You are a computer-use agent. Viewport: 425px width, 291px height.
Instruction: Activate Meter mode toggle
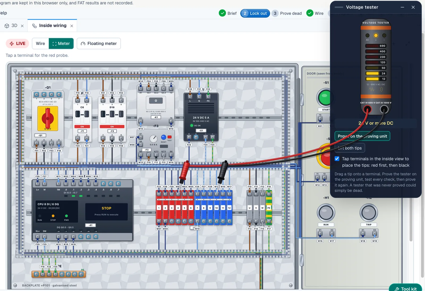[61, 44]
